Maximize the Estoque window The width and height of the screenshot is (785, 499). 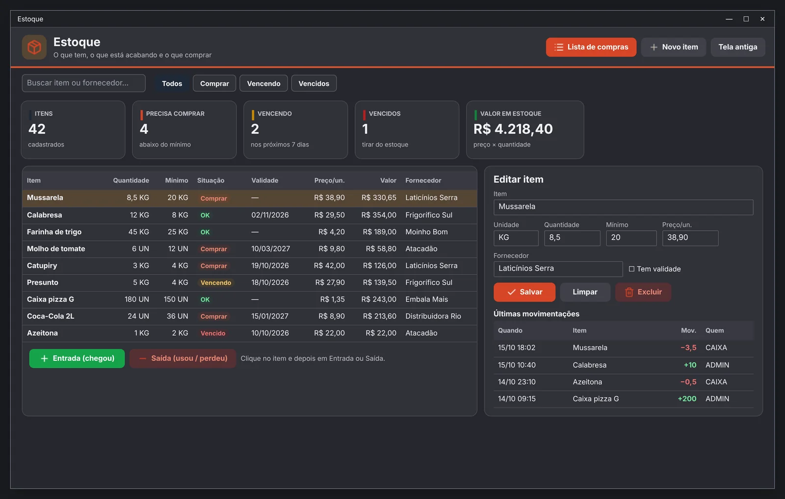coord(746,19)
